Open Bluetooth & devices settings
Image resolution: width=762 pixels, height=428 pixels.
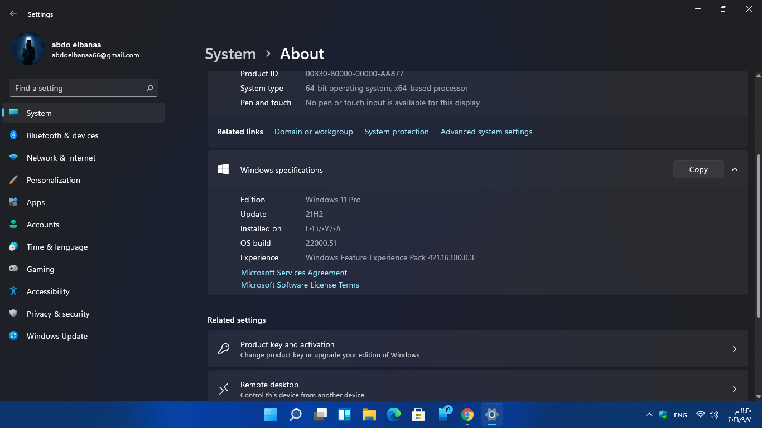(x=84, y=135)
